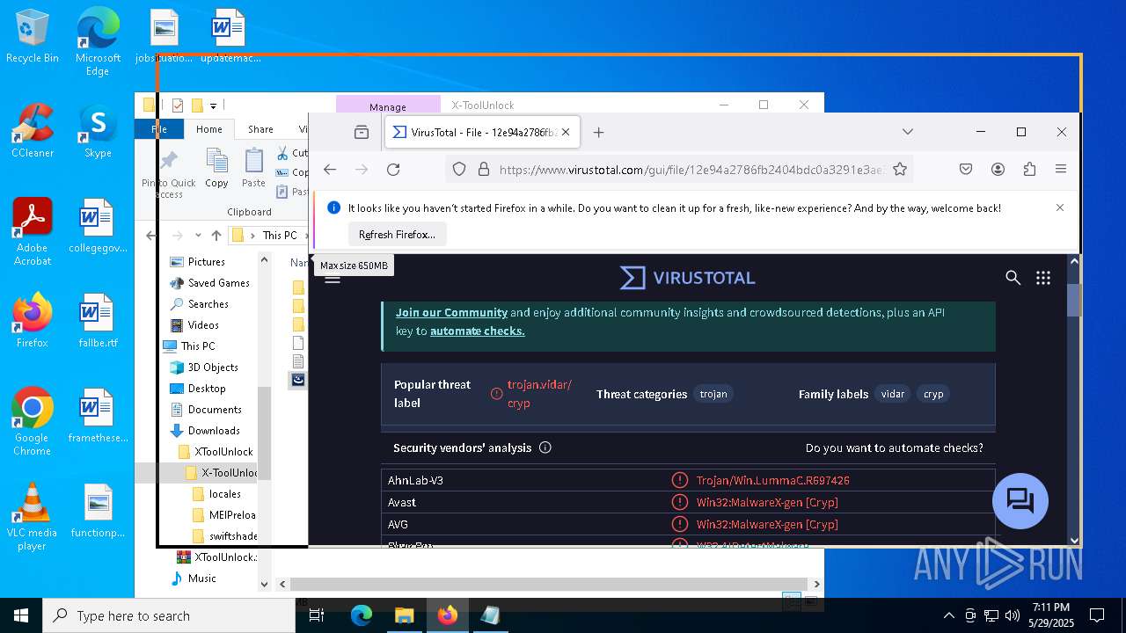Viewport: 1126px width, 633px height.
Task: Open VLC media player shortcut
Action: pos(33,517)
